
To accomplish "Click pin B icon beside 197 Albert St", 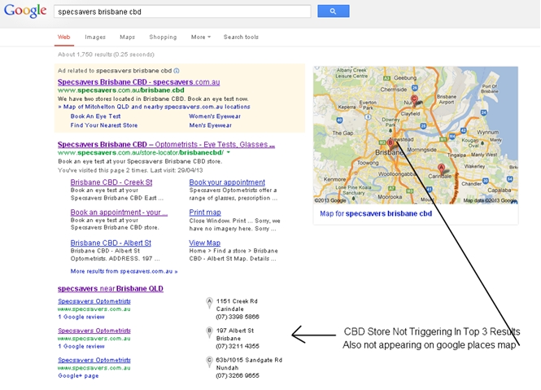I will point(209,332).
